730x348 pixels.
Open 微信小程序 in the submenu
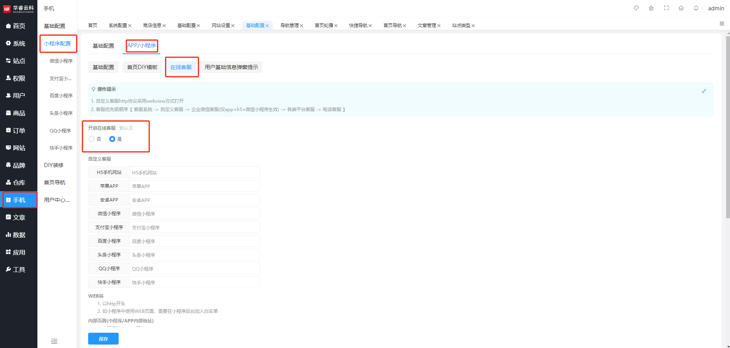[61, 61]
